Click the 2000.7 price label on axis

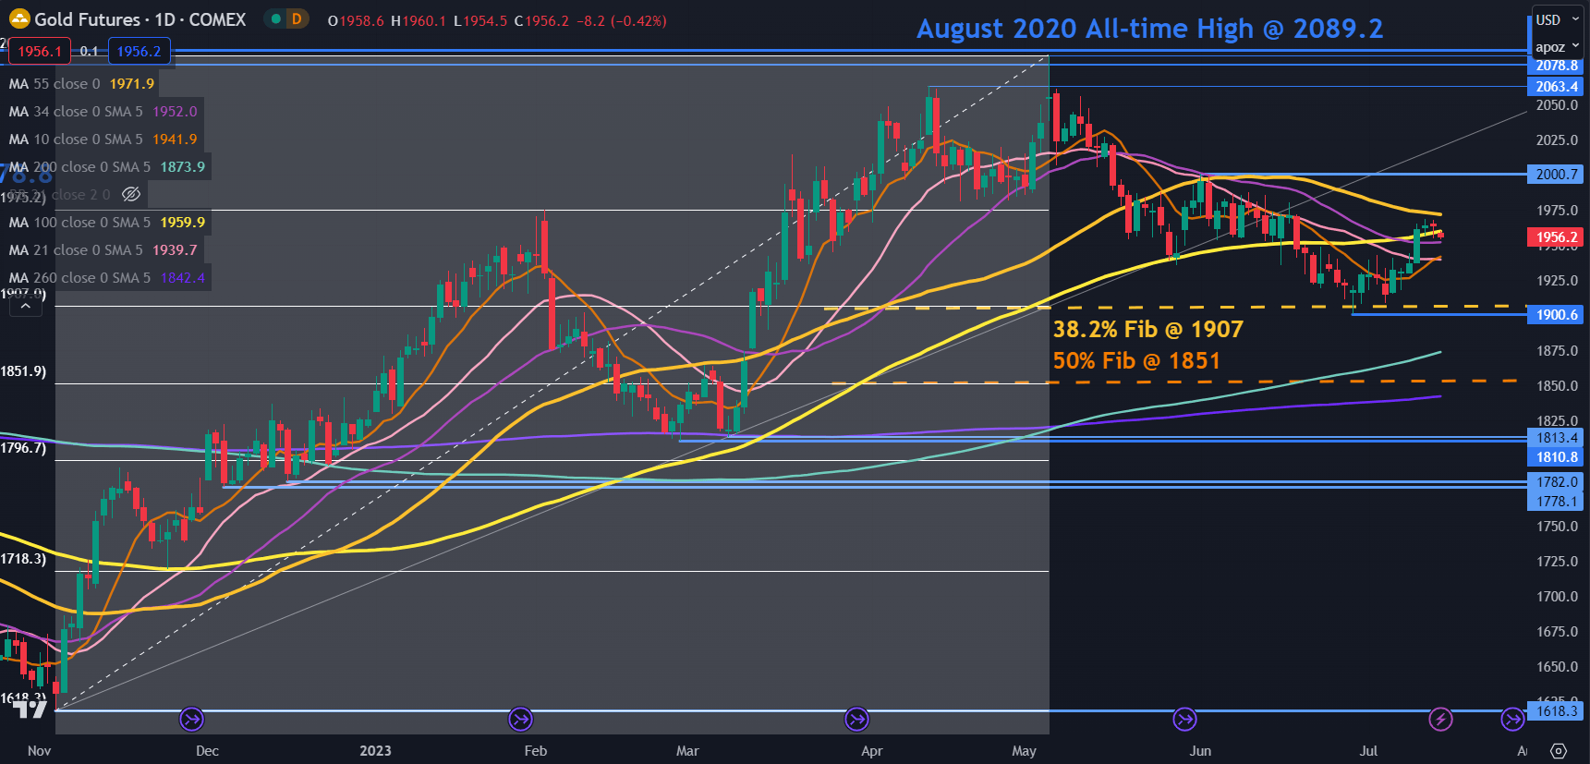(1557, 174)
